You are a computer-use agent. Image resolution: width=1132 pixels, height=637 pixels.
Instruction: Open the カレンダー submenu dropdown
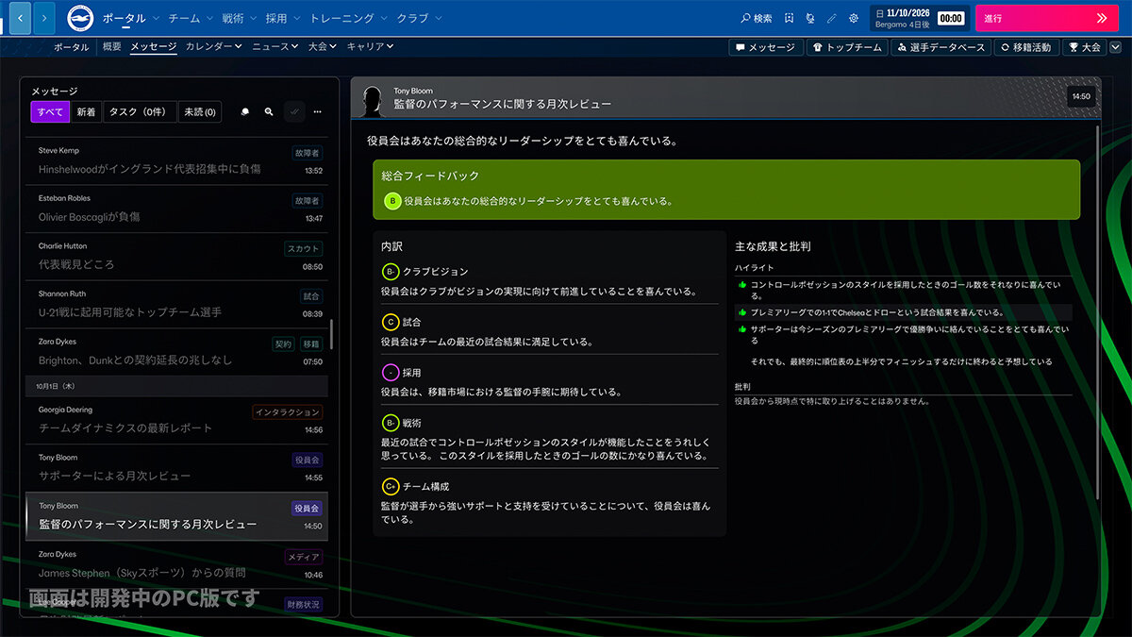point(213,46)
